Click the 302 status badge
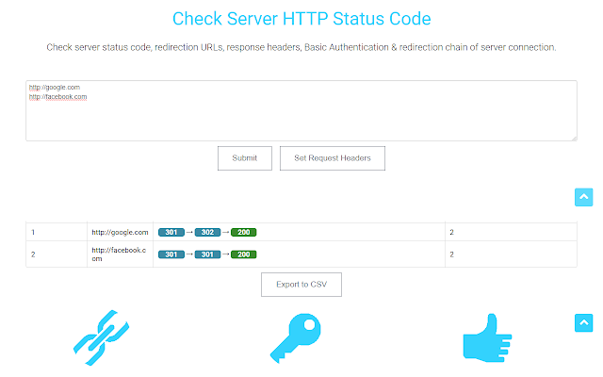This screenshot has height=377, width=603. [207, 233]
